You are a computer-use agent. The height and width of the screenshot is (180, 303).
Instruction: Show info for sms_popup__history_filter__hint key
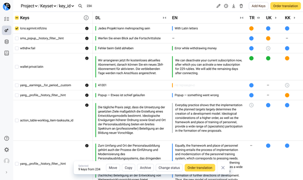click(x=87, y=38)
